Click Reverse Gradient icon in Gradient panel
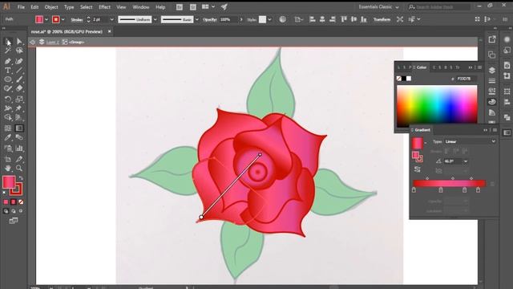Screen dimensions: 513x289 click(417, 169)
